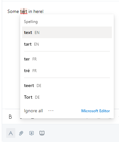
Task: Click the 'Spelling' header label
Action: (31, 22)
